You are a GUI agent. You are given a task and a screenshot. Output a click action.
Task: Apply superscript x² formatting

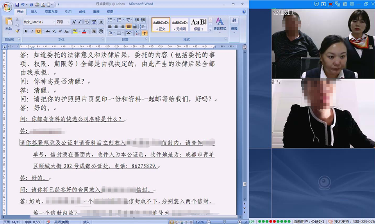point(60,31)
